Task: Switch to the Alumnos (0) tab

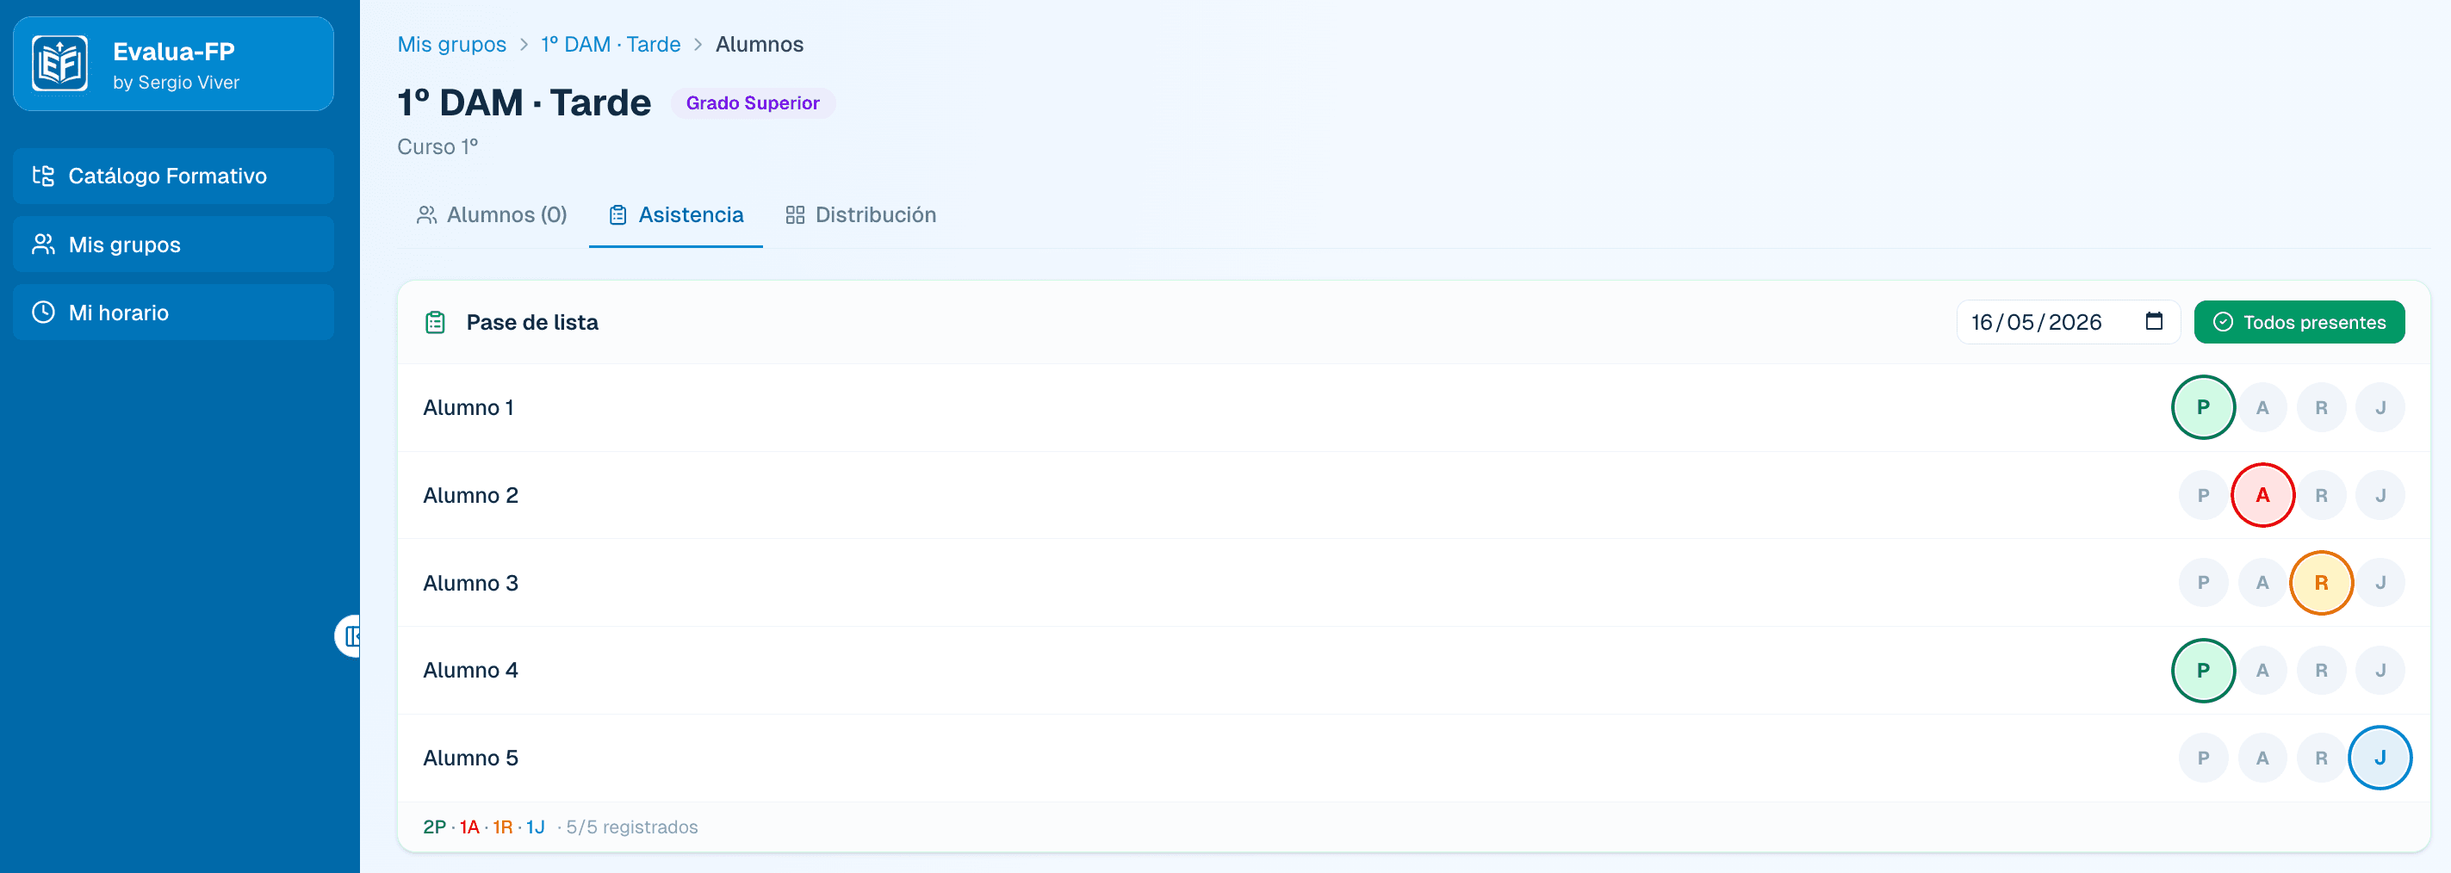Action: click(x=492, y=215)
